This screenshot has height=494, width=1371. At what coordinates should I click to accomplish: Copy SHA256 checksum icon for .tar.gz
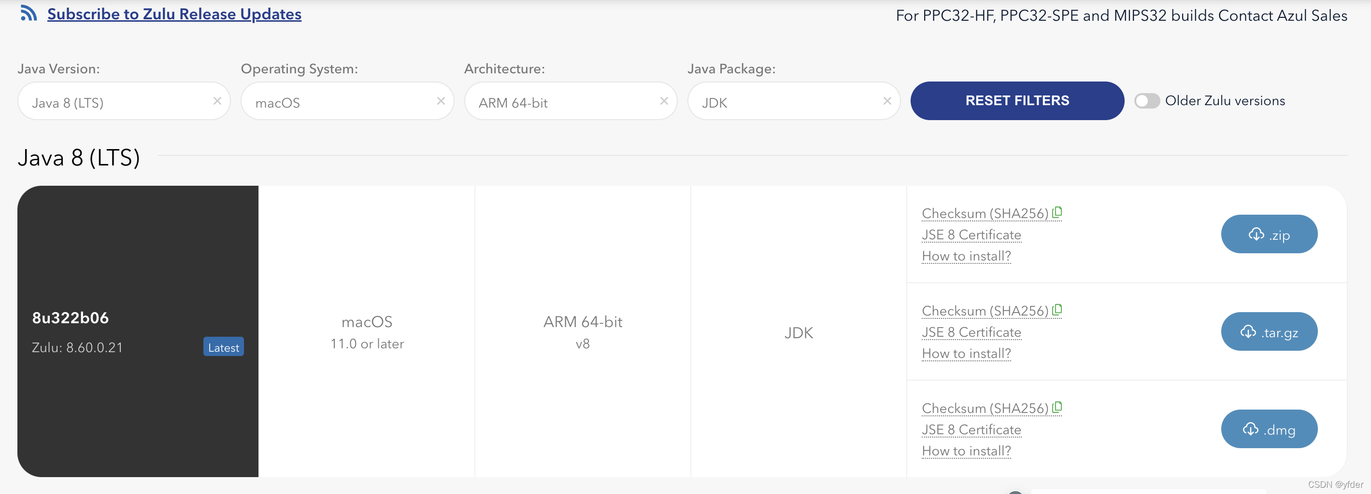pos(1057,310)
